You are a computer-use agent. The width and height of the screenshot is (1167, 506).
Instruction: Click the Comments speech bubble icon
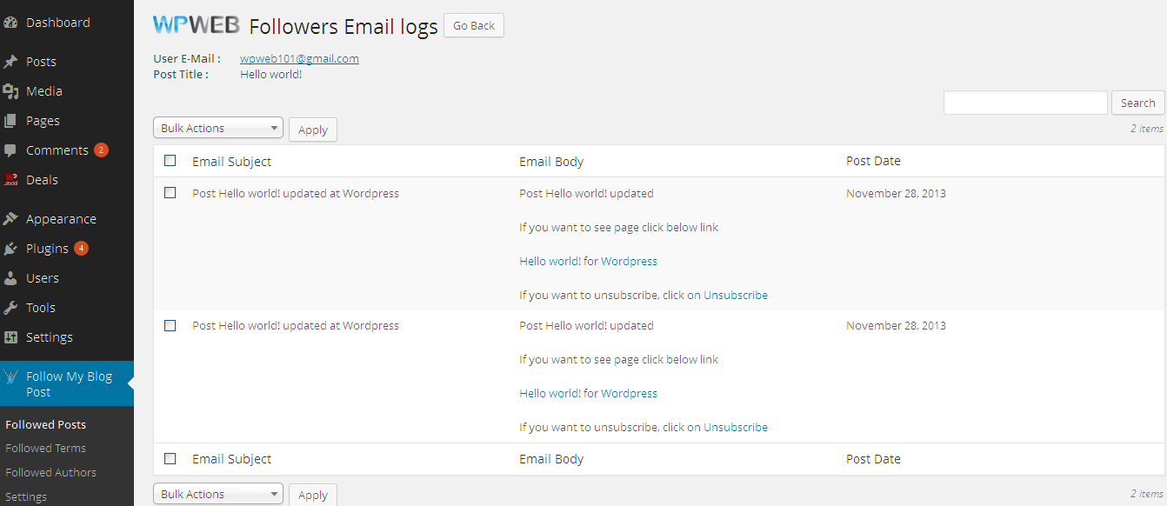pyautogui.click(x=11, y=150)
